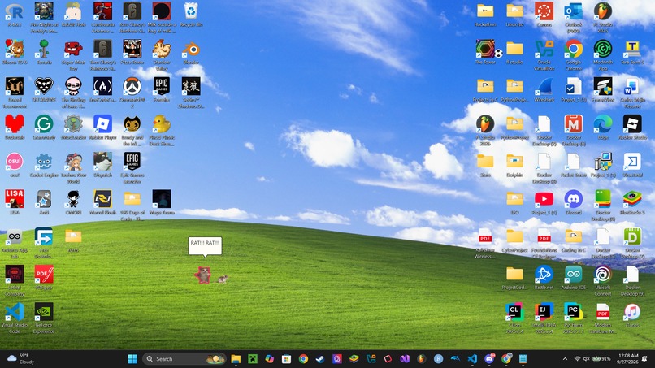Image resolution: width=655 pixels, height=368 pixels.
Task: Open Minecraft from the taskbar
Action: point(253,359)
